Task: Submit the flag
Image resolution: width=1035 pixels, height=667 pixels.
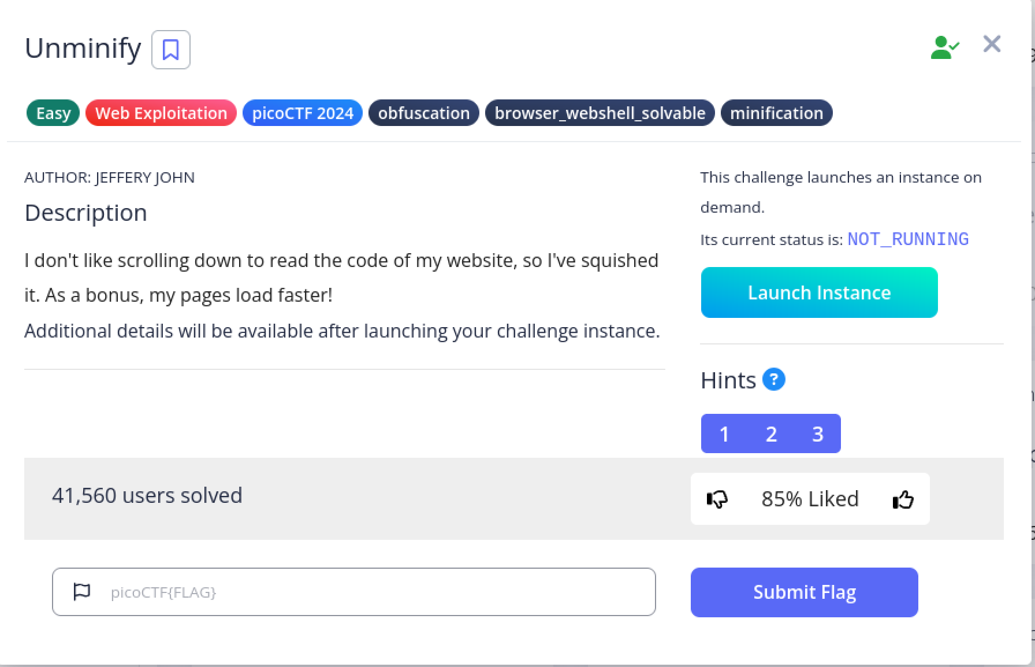Action: coord(805,592)
